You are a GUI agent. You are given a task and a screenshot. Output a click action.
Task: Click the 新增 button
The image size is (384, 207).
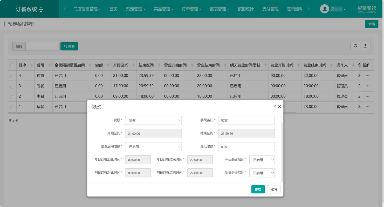click(372, 24)
